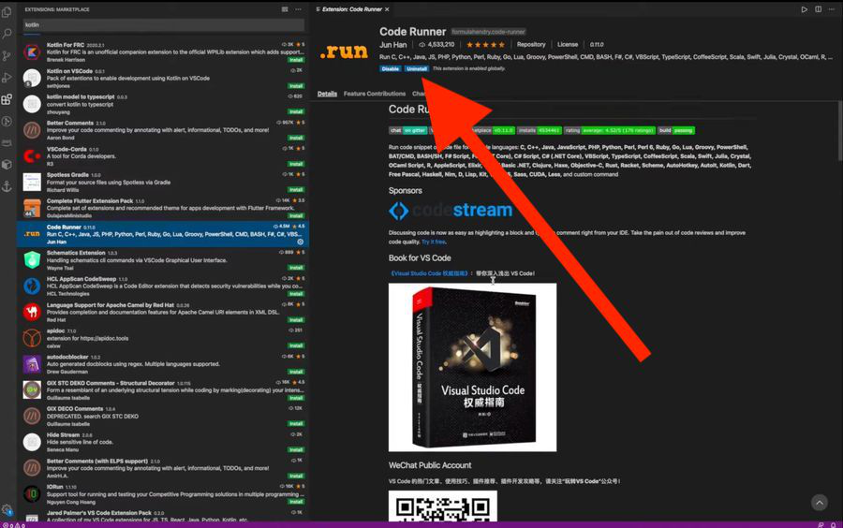Click the Split Editor icon
843x528 pixels.
tap(819, 9)
